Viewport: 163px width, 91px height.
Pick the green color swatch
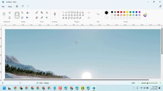click(130, 12)
